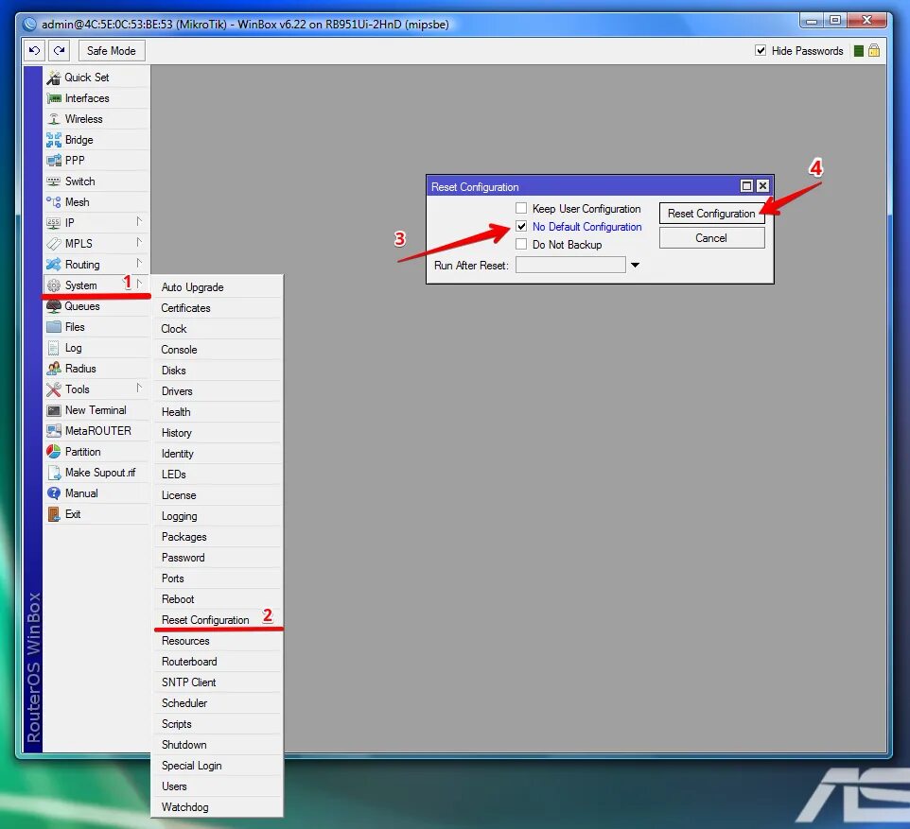Click the Routing icon
Image resolution: width=910 pixels, height=829 pixels.
click(53, 265)
